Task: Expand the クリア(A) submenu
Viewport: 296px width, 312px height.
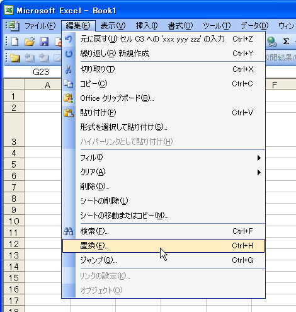Action: coord(164,172)
